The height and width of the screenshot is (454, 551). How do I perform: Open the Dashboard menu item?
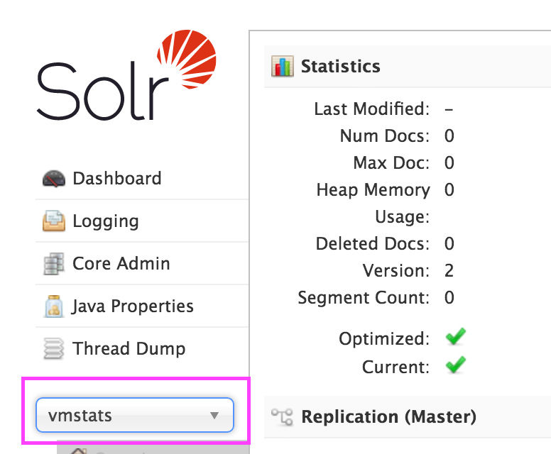coord(142,178)
